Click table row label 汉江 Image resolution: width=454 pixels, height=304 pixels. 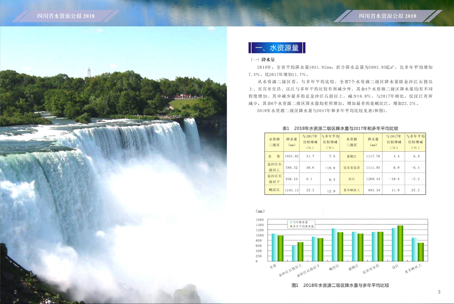pyautogui.click(x=351, y=179)
